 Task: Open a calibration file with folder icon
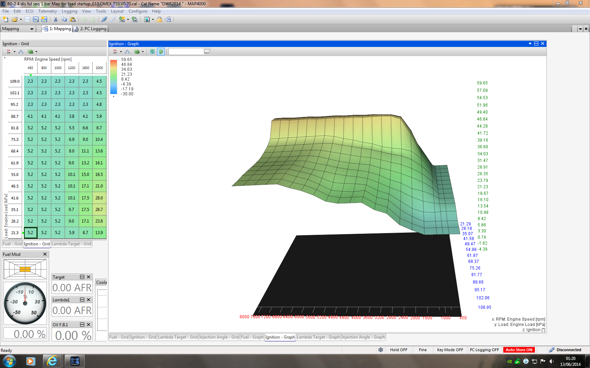(x=14, y=19)
